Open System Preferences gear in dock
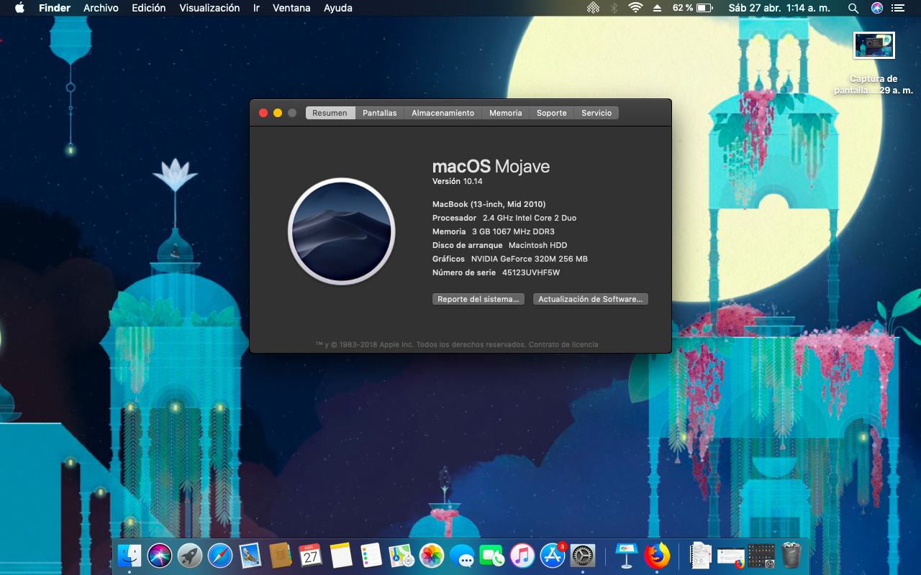This screenshot has width=921, height=575. [583, 556]
